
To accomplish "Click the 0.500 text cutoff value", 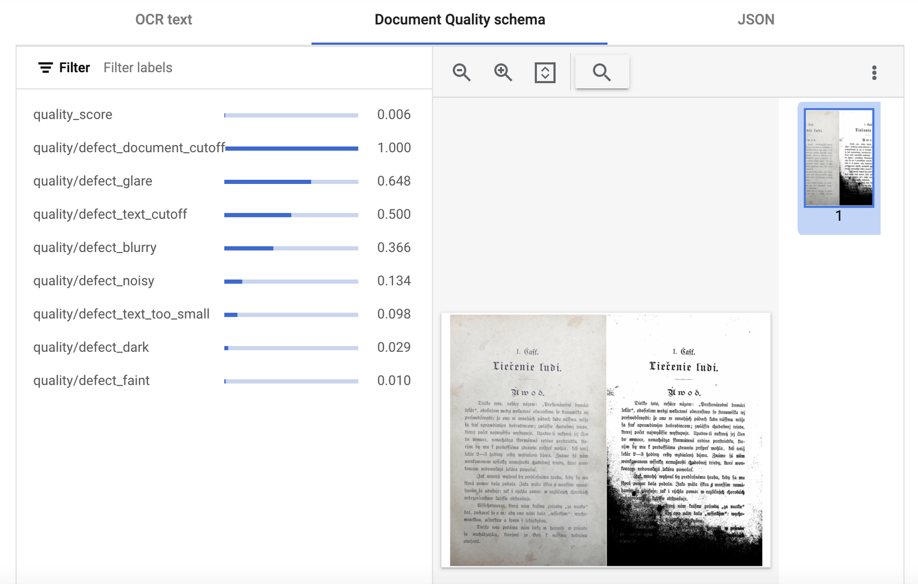I will point(394,214).
